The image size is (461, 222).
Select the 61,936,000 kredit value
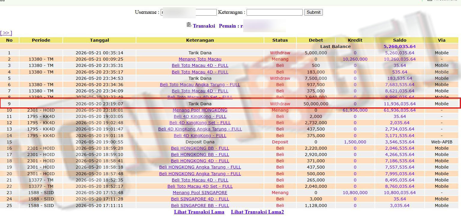tap(355, 110)
